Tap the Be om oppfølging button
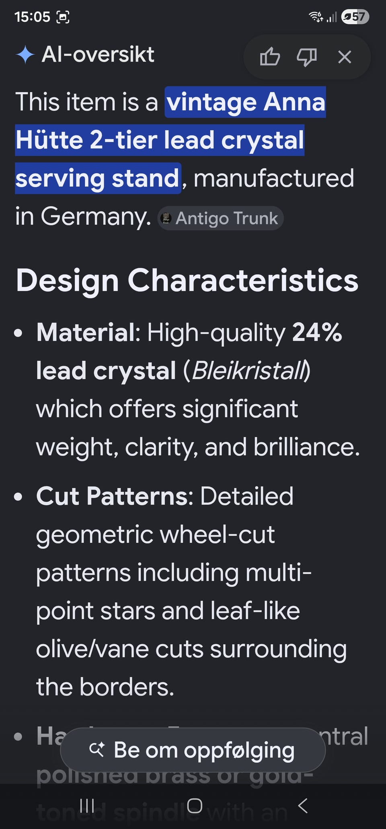386x829 pixels. [193, 750]
